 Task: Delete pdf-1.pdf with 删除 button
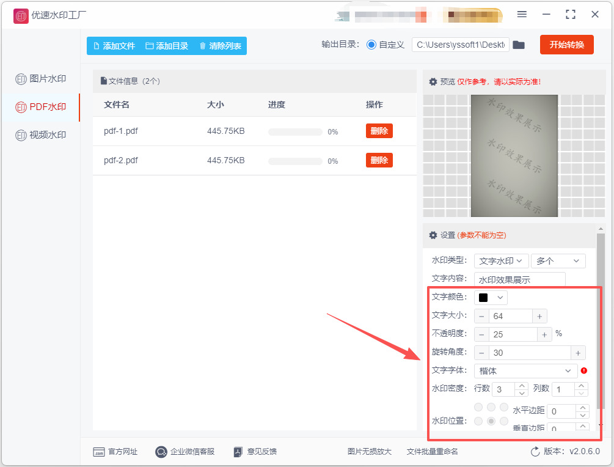point(379,131)
